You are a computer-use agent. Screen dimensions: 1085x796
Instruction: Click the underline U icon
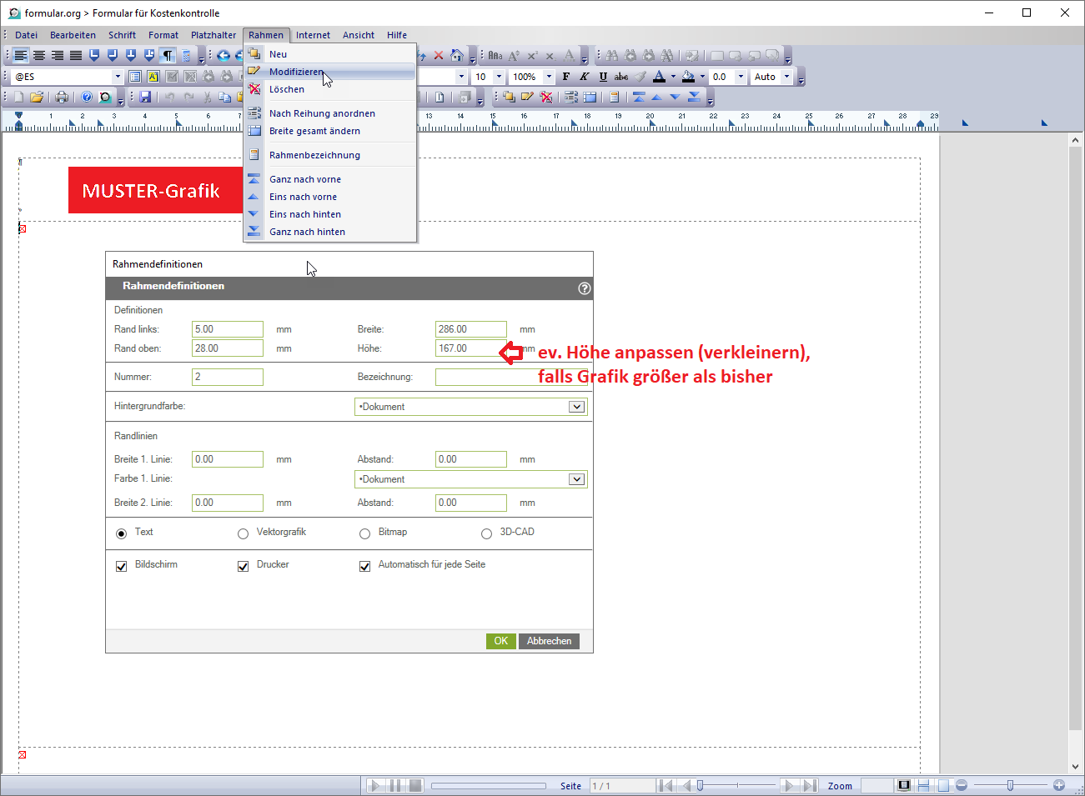click(603, 77)
